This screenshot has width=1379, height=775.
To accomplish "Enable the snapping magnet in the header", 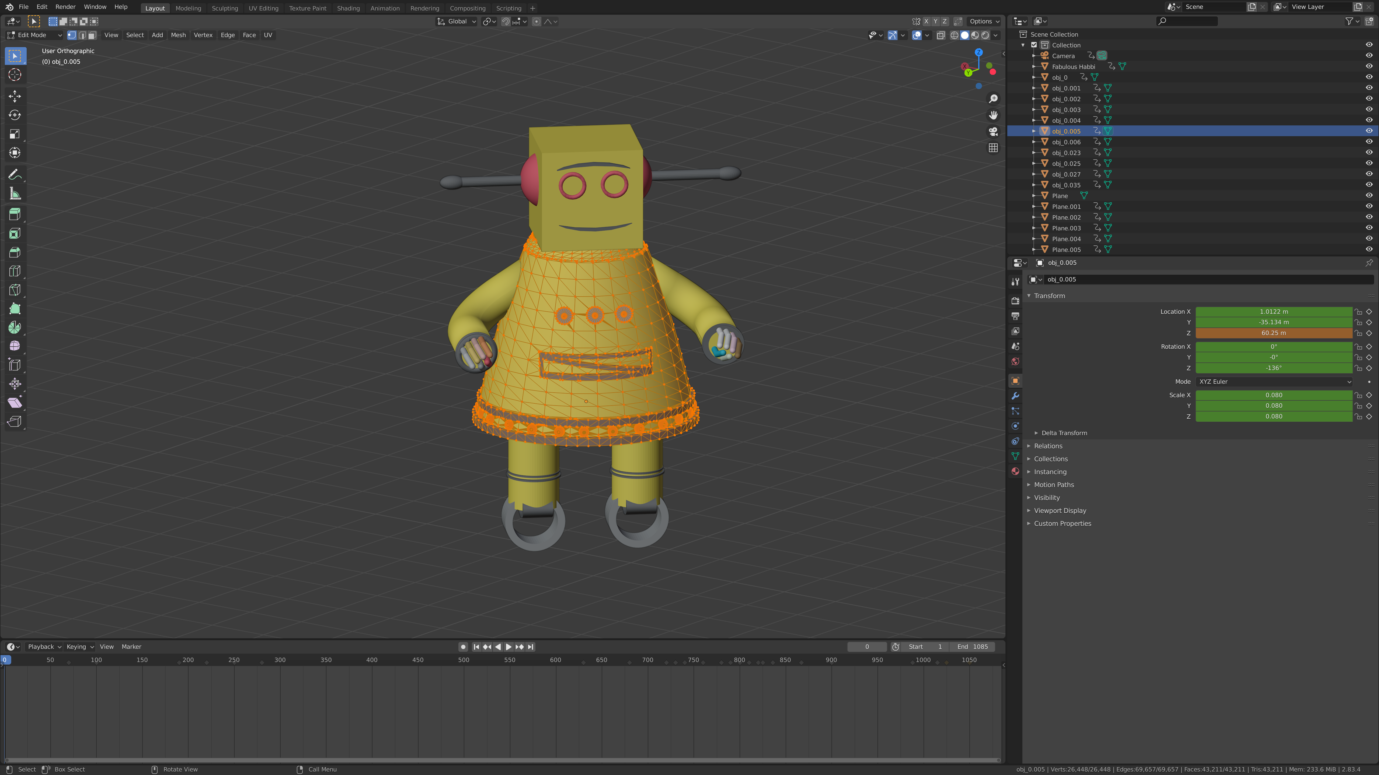I will pos(505,22).
